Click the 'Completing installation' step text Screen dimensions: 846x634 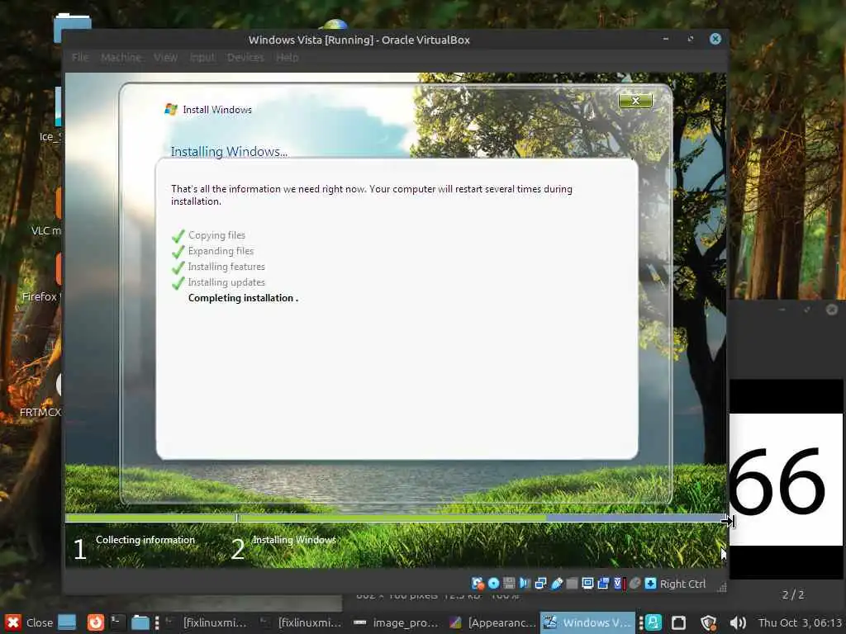click(243, 297)
